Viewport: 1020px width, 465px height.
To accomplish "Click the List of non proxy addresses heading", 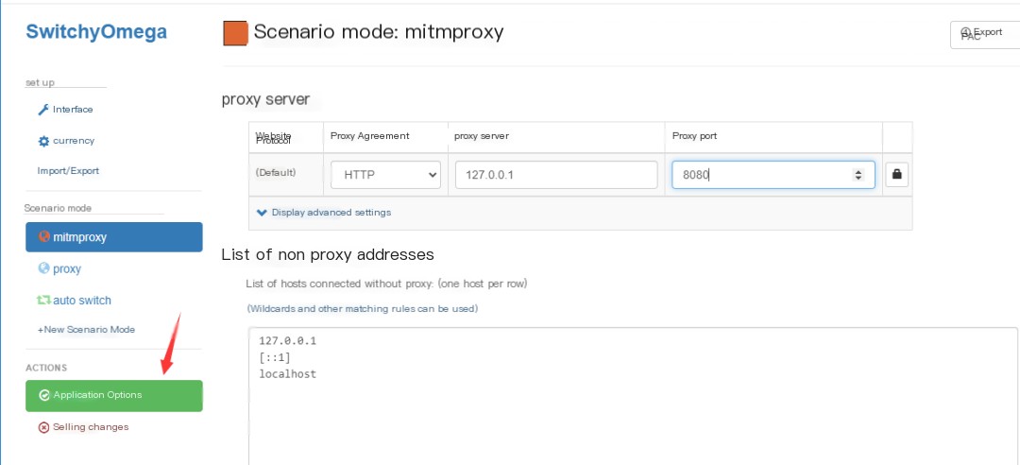I will click(x=328, y=254).
